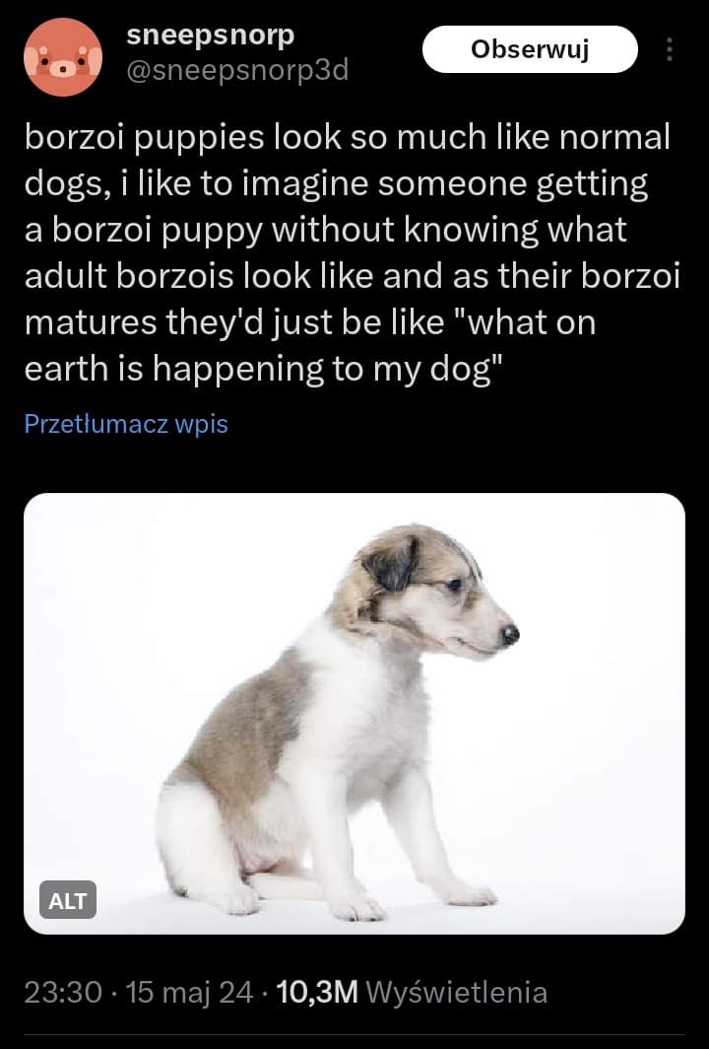709x1049 pixels.
Task: Open the borzoi puppy photo
Action: (x=354, y=713)
